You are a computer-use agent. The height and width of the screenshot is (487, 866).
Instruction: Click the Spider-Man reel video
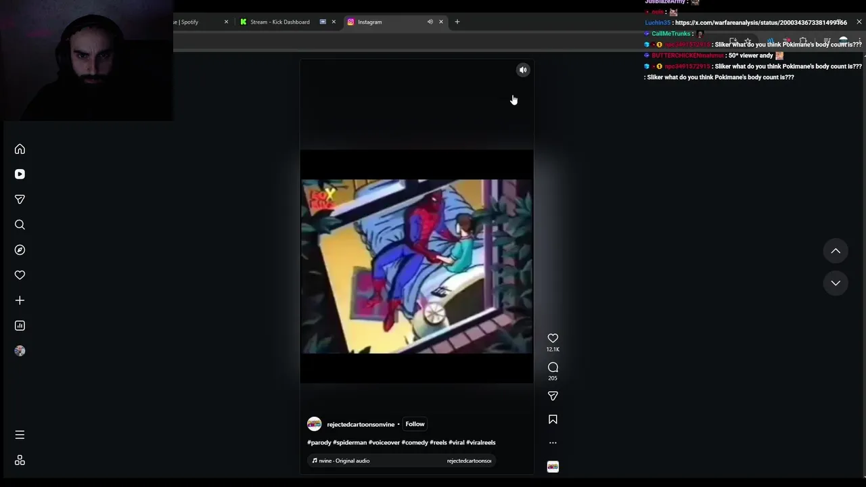417,266
